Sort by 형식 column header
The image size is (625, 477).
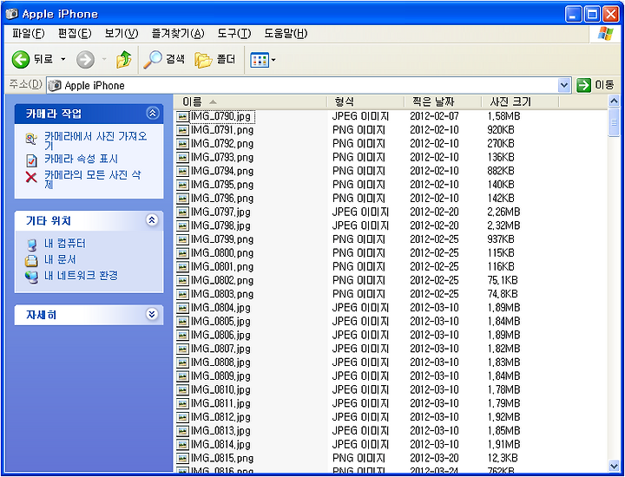365,102
